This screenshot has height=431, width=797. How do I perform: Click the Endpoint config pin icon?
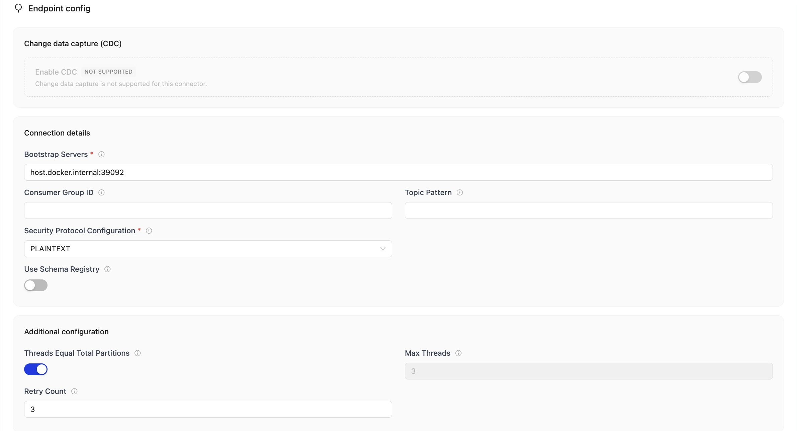[x=18, y=8]
